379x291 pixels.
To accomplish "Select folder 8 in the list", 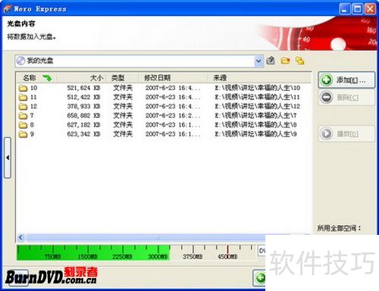I will pos(26,125).
